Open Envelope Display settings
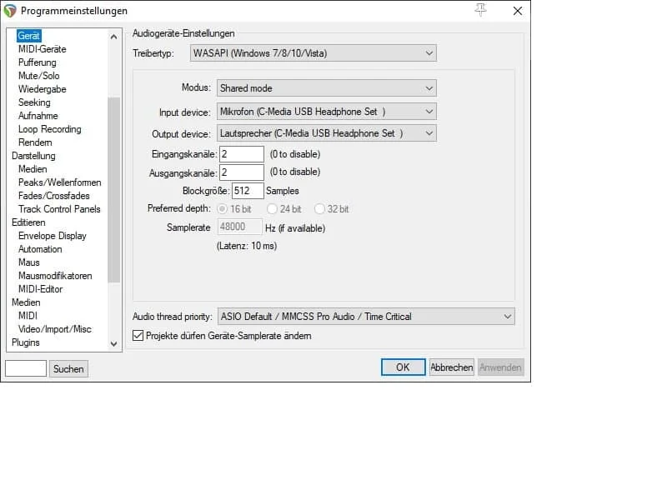 point(53,236)
